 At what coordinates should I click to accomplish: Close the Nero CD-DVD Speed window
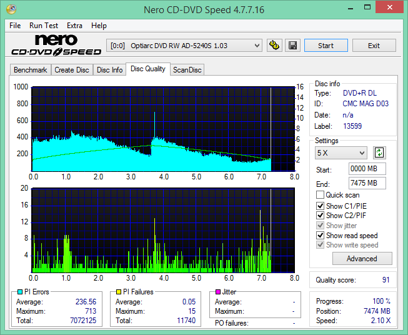pyautogui.click(x=390, y=7)
